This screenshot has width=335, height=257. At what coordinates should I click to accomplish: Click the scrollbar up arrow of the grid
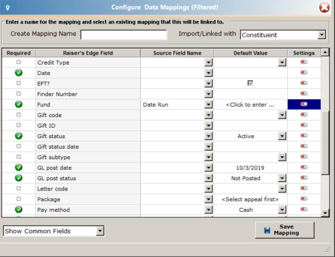325,52
